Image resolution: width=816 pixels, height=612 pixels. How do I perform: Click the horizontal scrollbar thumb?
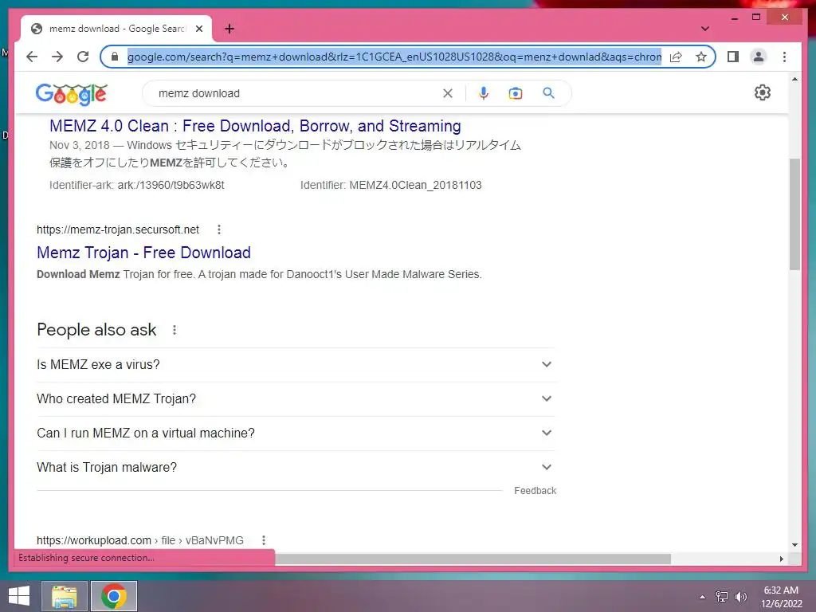point(473,559)
